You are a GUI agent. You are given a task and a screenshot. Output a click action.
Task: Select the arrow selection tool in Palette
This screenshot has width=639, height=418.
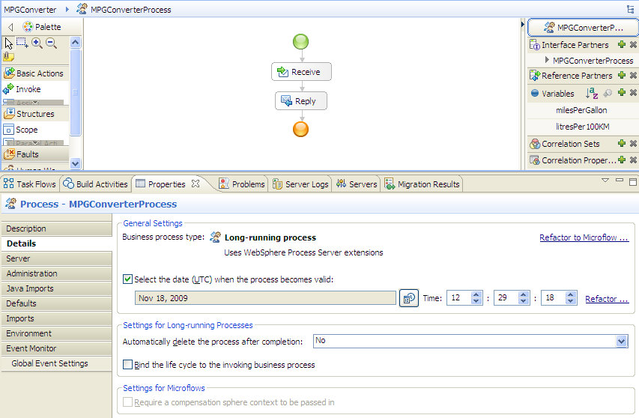pyautogui.click(x=8, y=43)
